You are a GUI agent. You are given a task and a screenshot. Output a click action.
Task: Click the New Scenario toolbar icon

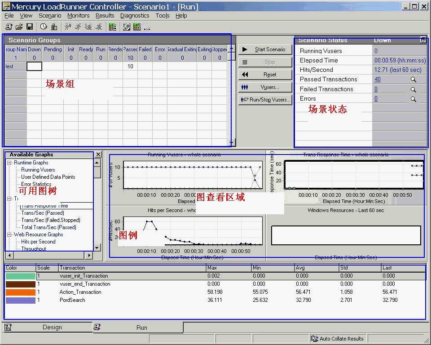click(9, 27)
